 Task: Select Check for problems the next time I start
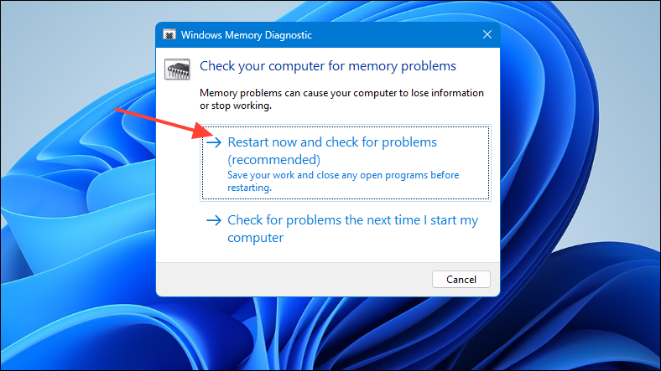[x=346, y=229]
